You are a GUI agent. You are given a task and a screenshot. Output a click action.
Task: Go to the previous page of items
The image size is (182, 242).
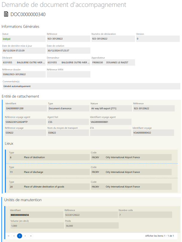[14, 236]
